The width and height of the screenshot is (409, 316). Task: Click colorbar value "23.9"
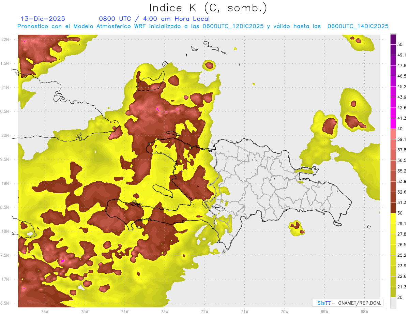click(x=402, y=266)
